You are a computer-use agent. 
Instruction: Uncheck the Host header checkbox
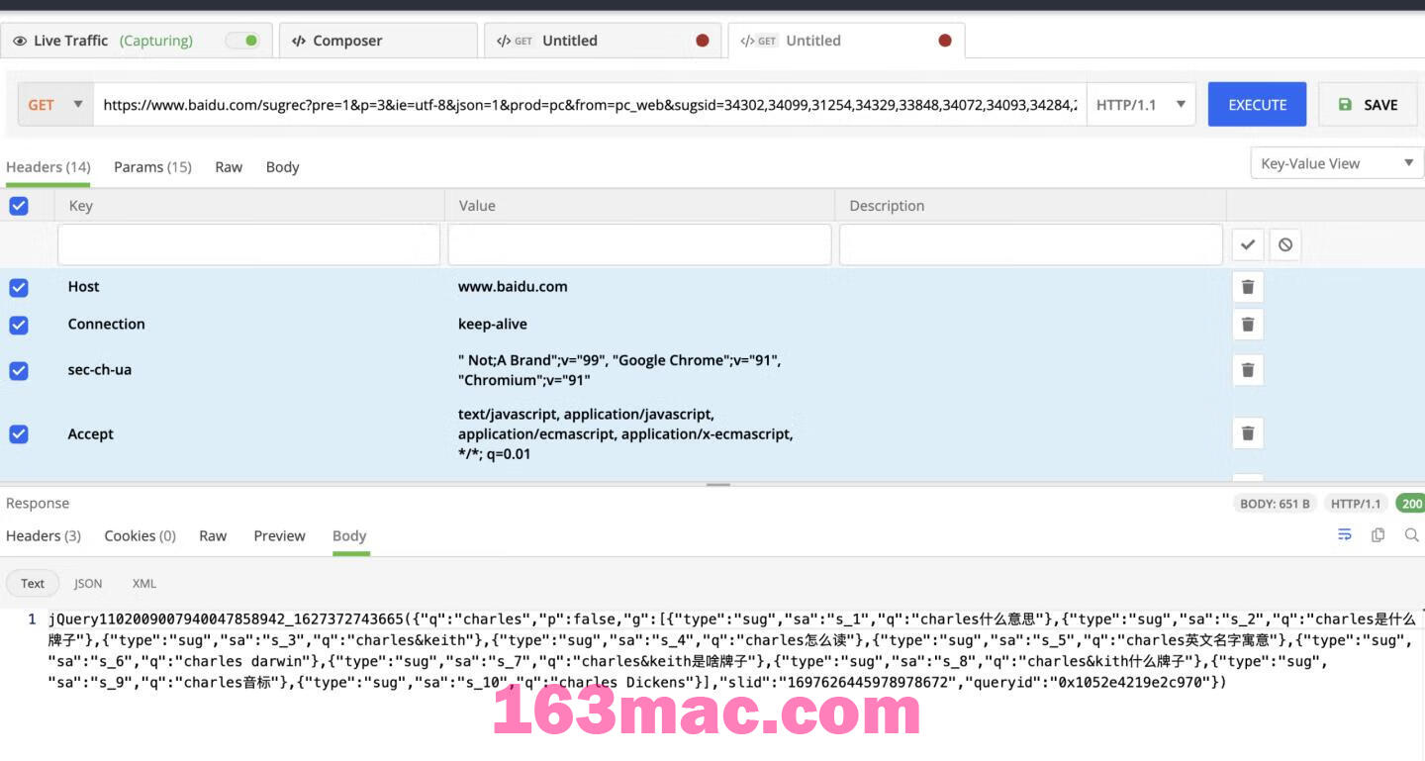coord(19,287)
